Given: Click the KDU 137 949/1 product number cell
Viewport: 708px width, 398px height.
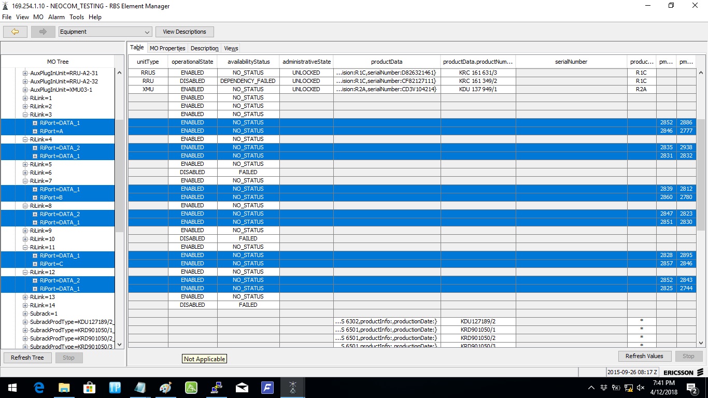Looking at the screenshot, I should [478, 89].
